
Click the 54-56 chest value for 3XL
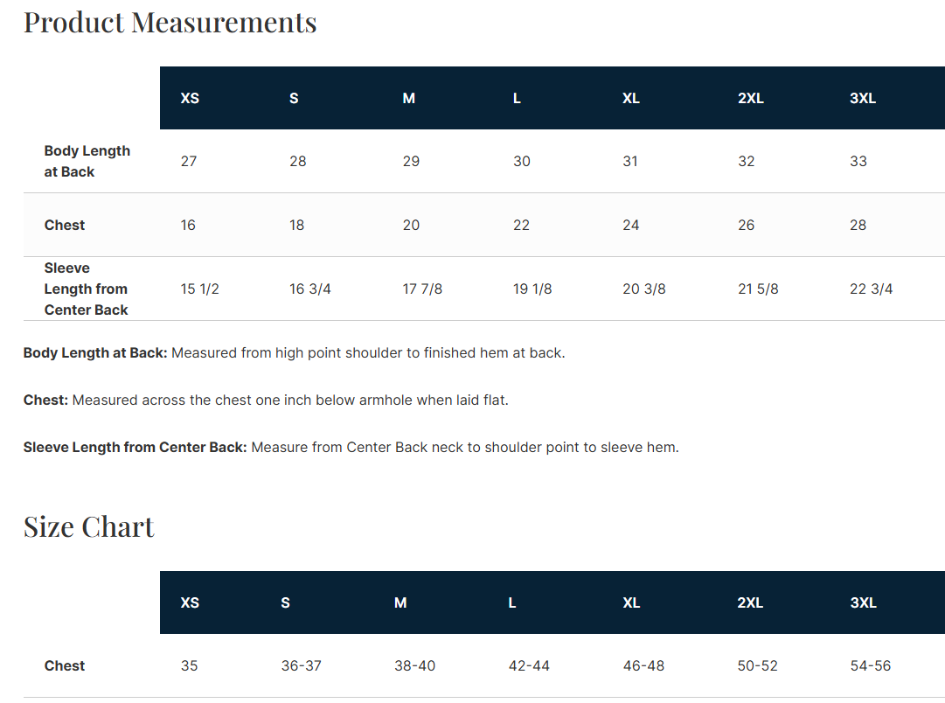871,665
